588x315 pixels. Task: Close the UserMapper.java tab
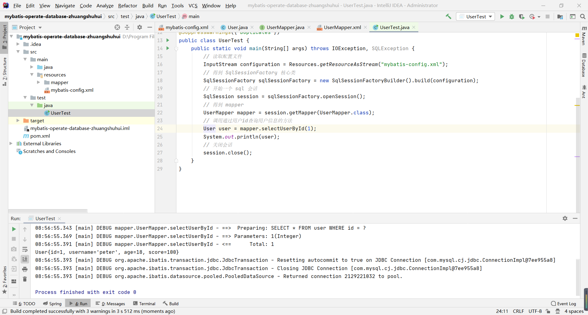pos(309,27)
